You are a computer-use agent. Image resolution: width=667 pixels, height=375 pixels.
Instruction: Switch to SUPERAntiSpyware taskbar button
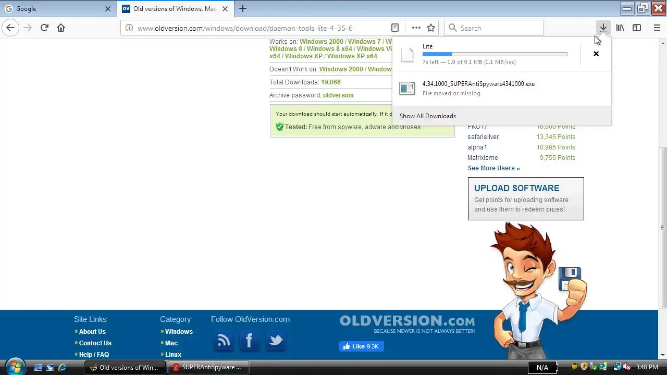[x=208, y=367]
